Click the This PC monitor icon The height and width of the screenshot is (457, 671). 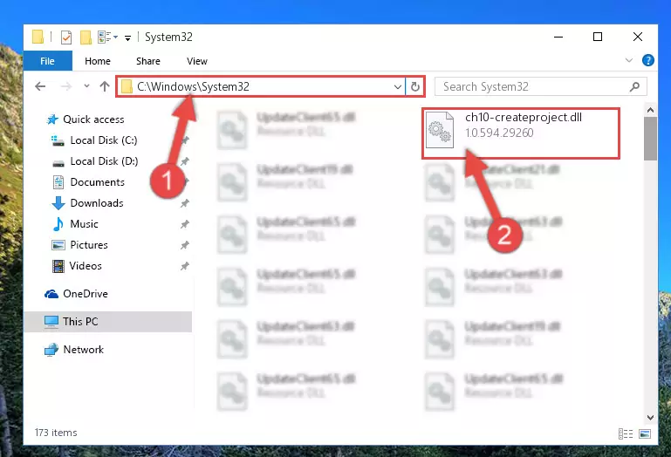coord(51,322)
